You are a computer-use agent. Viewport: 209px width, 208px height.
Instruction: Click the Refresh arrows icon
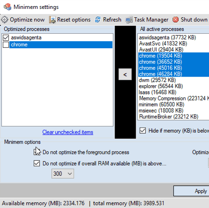click(x=98, y=20)
